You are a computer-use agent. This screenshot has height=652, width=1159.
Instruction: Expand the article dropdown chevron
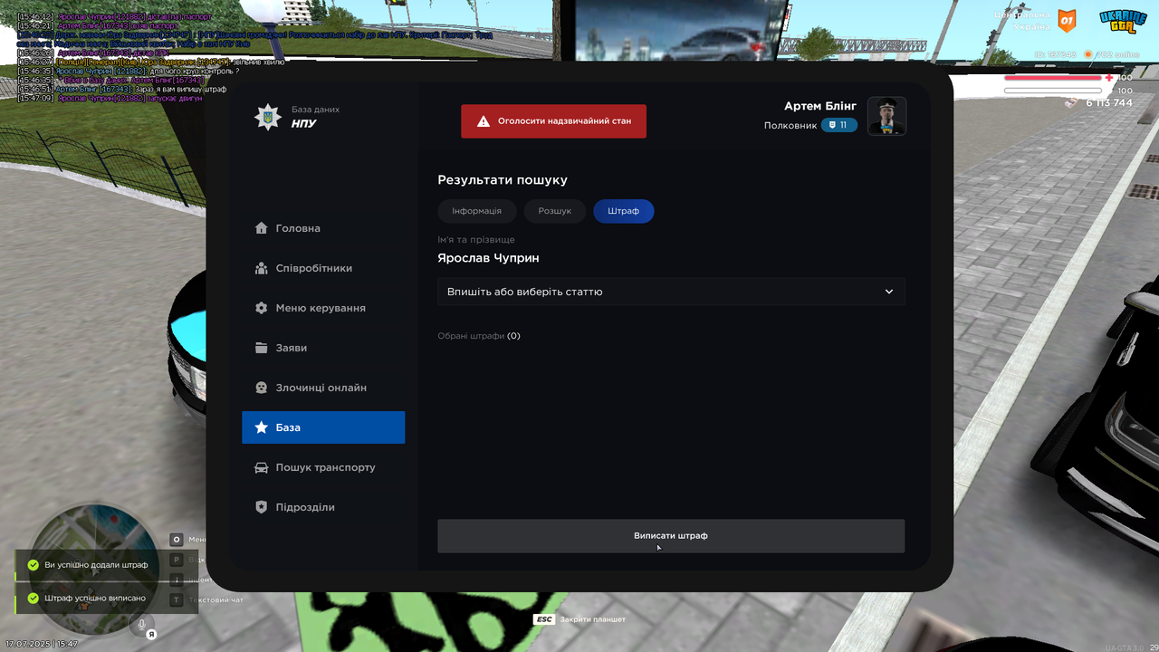(x=889, y=292)
